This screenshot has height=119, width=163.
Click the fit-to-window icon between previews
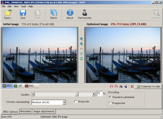(81, 53)
